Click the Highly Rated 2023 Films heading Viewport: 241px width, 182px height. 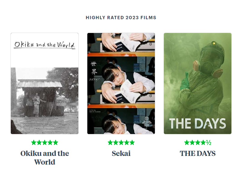point(121,18)
